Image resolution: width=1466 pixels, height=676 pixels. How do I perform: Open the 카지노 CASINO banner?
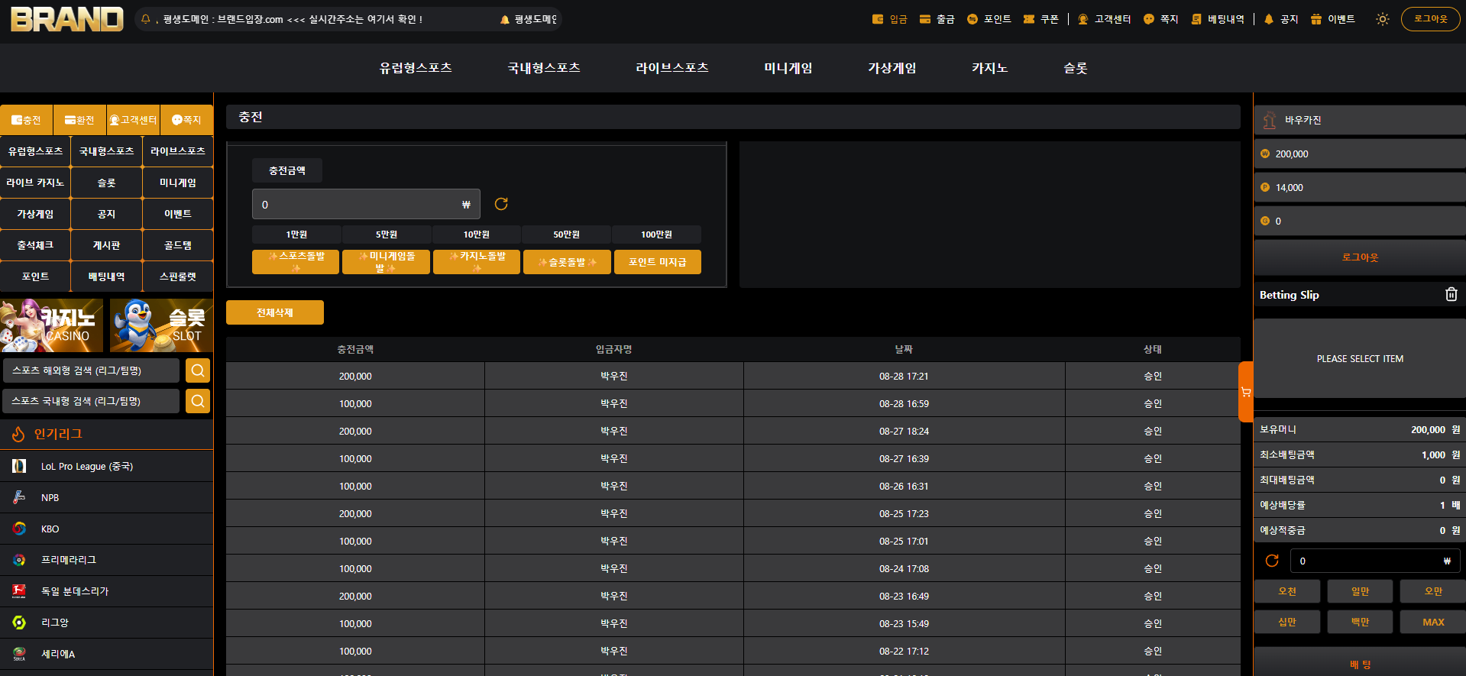coord(52,325)
